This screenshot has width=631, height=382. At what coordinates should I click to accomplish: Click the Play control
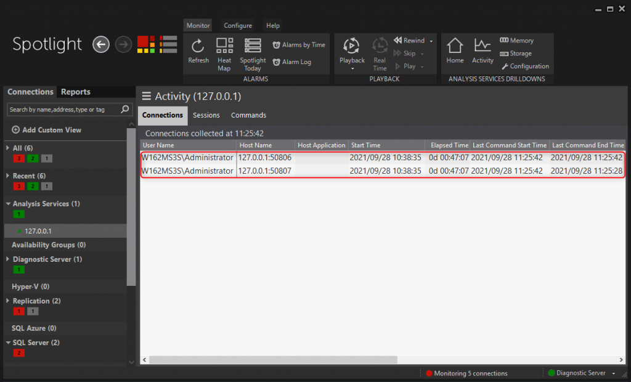(x=405, y=66)
